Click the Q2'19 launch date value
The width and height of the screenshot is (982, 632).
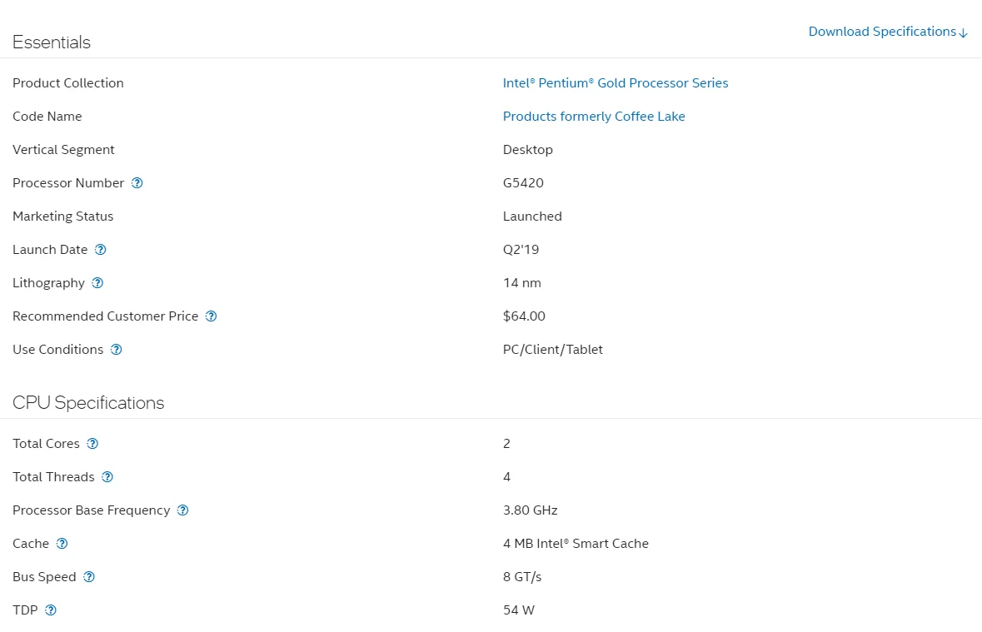coord(521,250)
